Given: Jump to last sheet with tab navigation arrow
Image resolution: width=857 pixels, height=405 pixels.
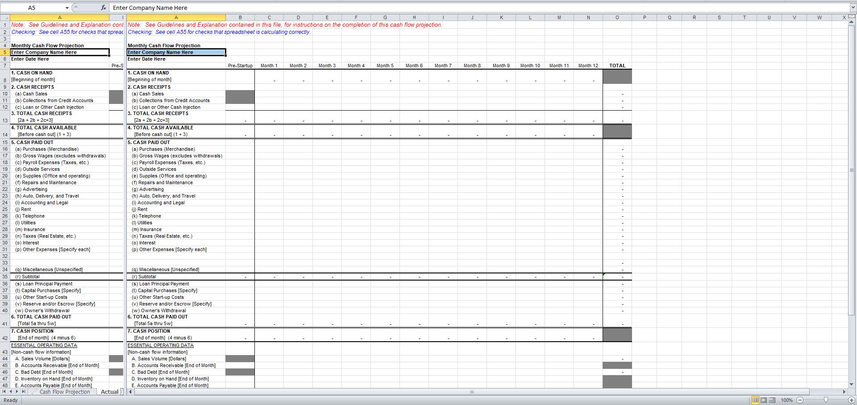Looking at the screenshot, I should [x=24, y=392].
